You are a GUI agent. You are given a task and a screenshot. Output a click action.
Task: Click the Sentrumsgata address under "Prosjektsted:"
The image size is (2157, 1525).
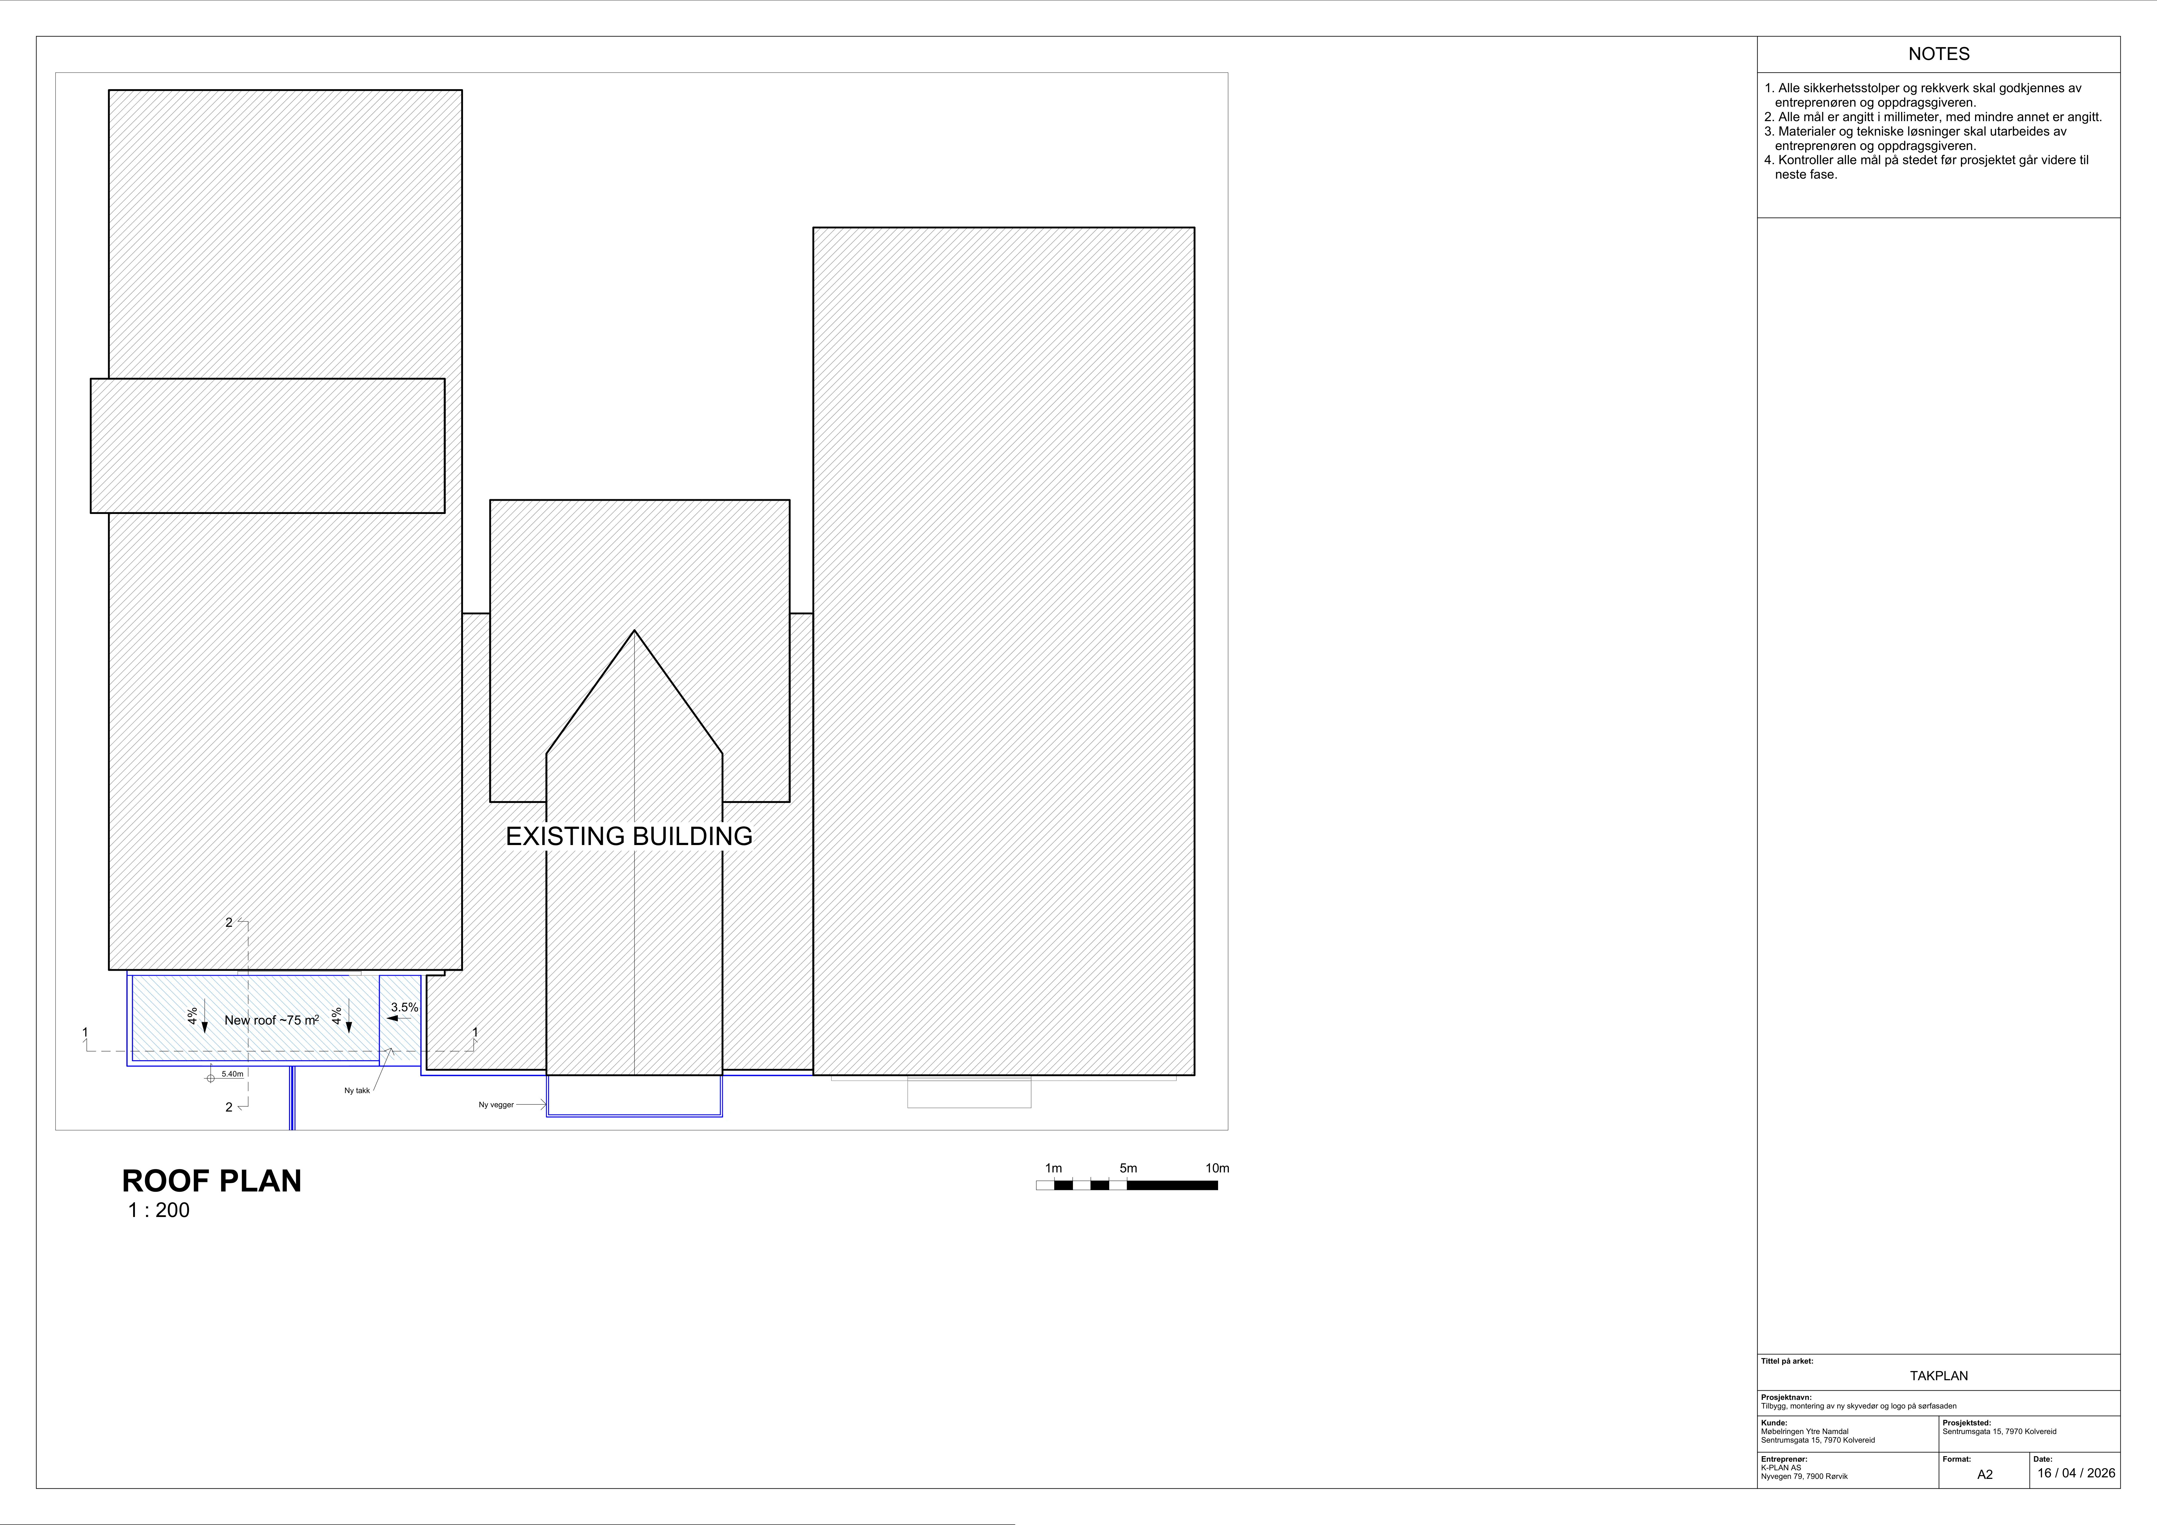(x=1999, y=1432)
